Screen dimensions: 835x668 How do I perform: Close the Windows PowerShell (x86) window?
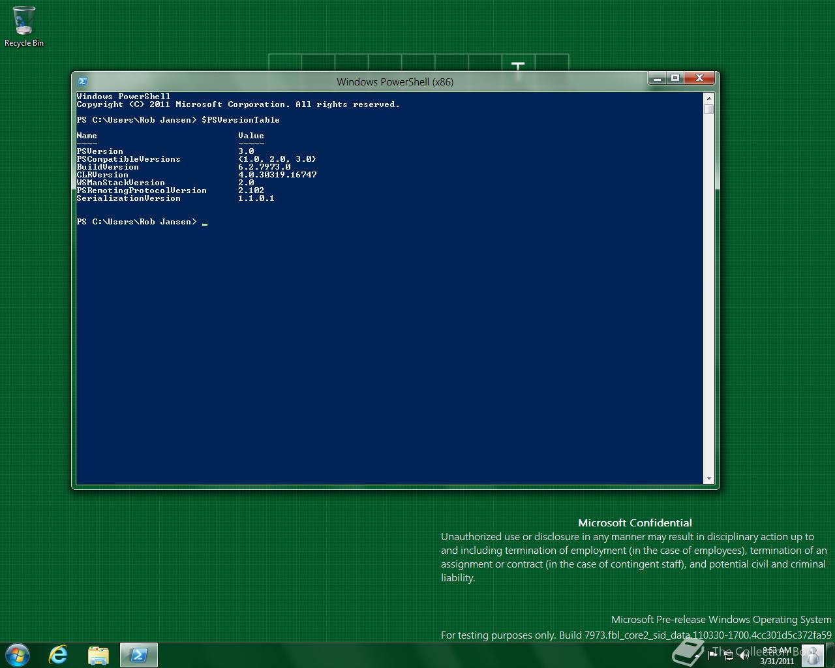pyautogui.click(x=699, y=78)
